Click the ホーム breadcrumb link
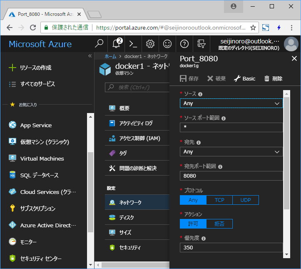 pos(110,56)
